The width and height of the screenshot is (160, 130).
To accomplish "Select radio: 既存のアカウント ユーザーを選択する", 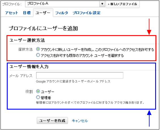I will coord(38,55).
